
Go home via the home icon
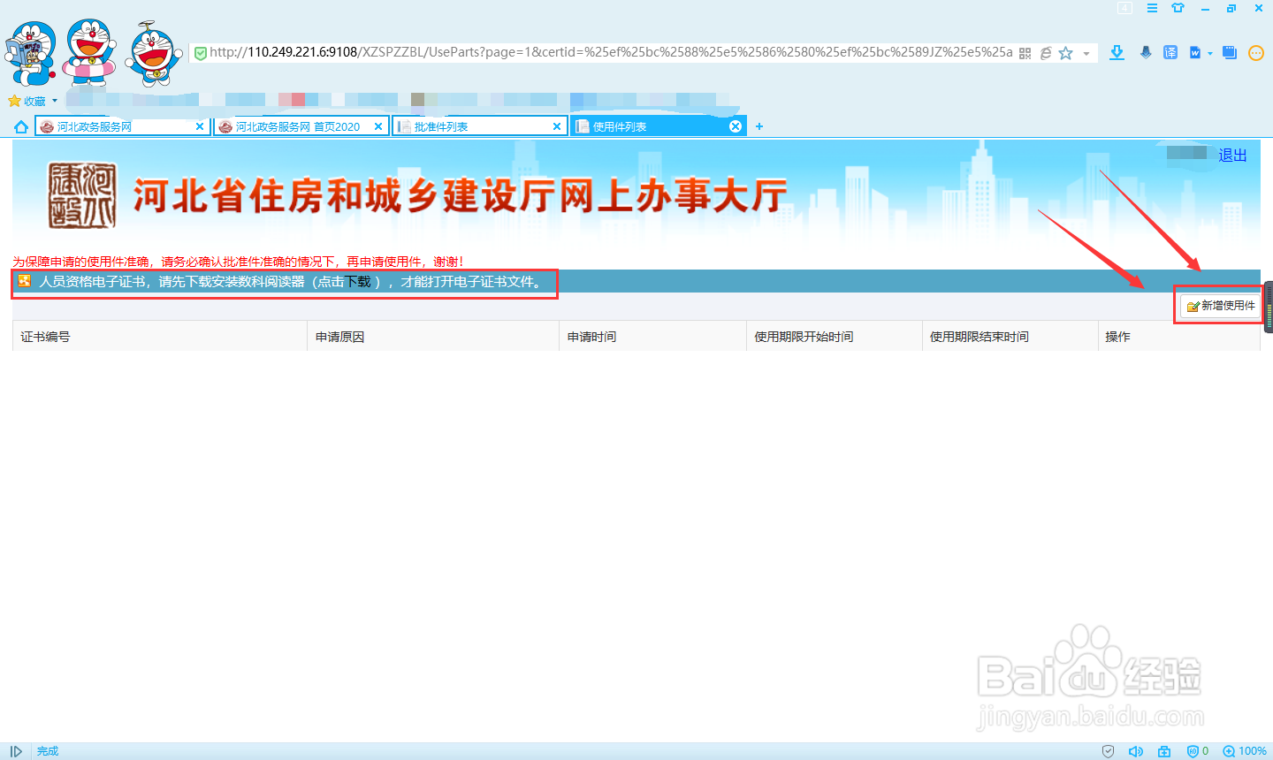tap(19, 125)
